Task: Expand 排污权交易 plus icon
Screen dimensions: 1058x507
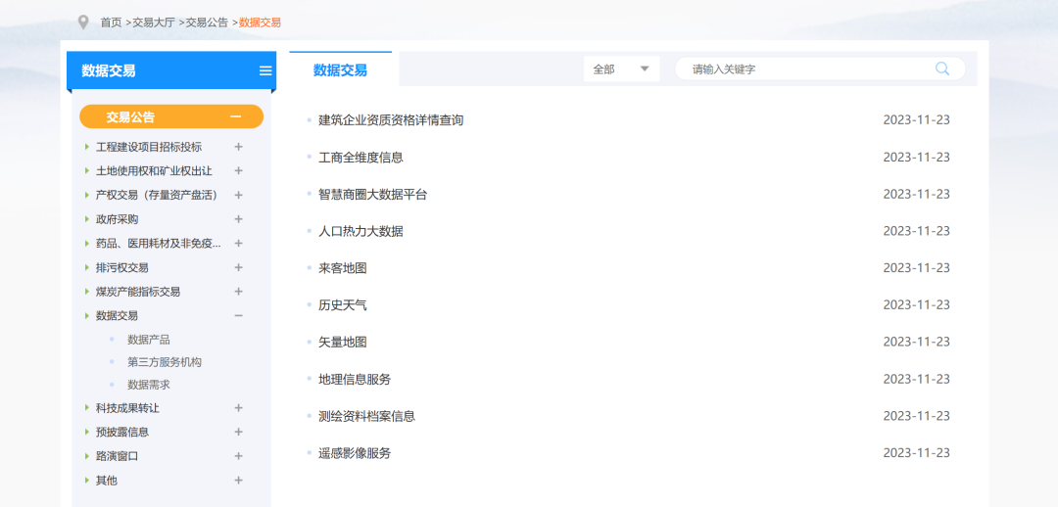Action: [238, 267]
